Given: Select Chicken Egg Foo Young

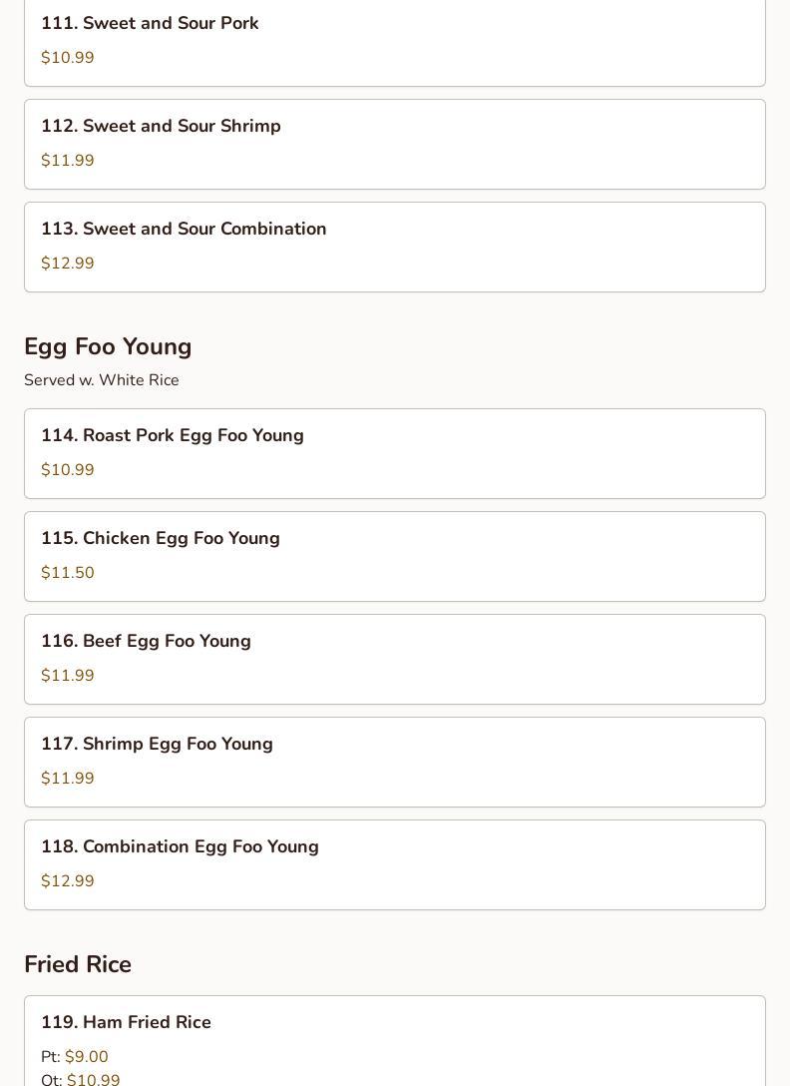Looking at the screenshot, I should 161,538.
